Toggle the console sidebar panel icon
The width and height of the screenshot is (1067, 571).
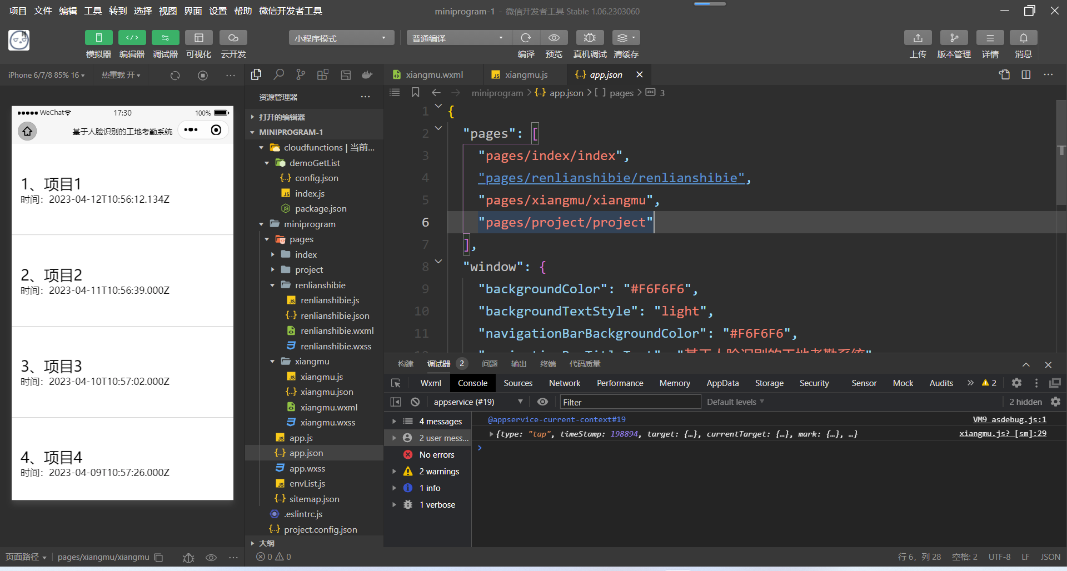[396, 402]
